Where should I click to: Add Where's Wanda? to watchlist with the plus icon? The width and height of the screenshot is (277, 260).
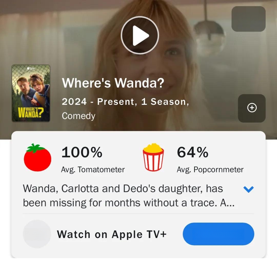coord(252,108)
